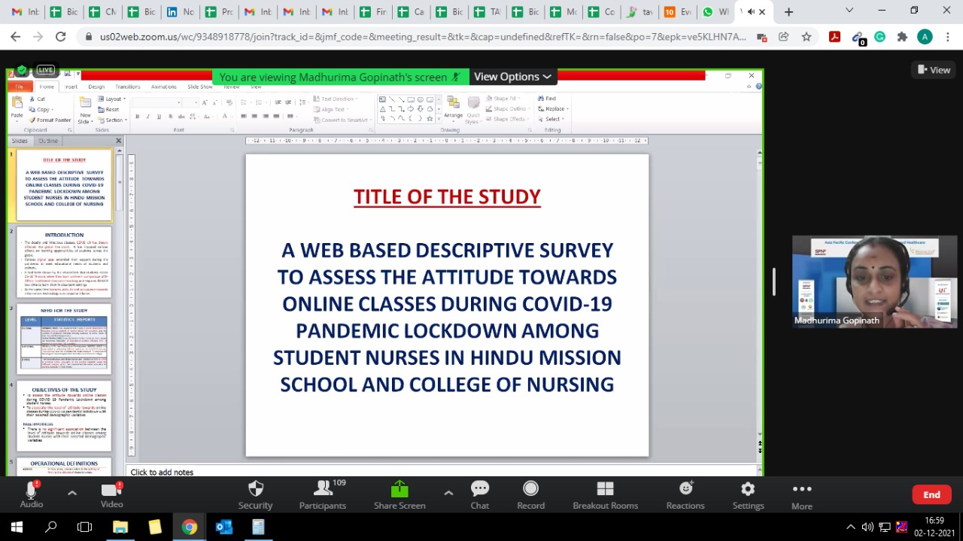963x541 pixels.
Task: Click the Cut scissors command
Action: [38, 99]
